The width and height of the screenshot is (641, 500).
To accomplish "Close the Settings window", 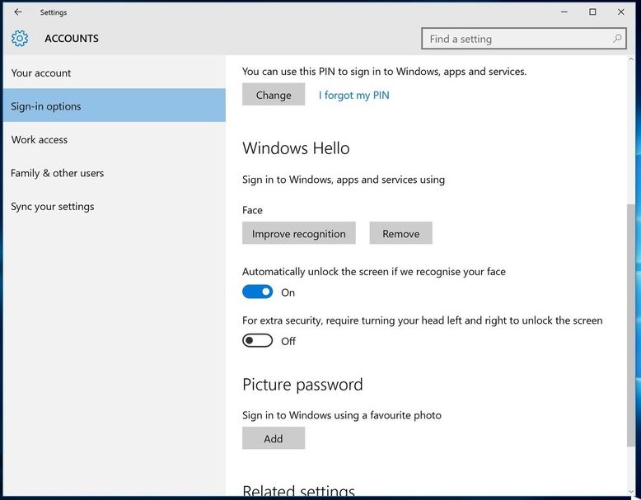I will coord(620,12).
